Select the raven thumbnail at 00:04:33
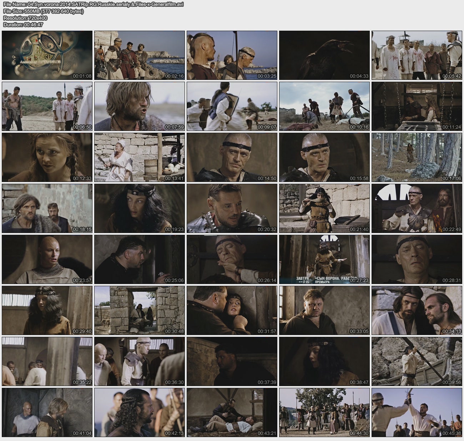Screen dimensions: 464x441 [324, 55]
